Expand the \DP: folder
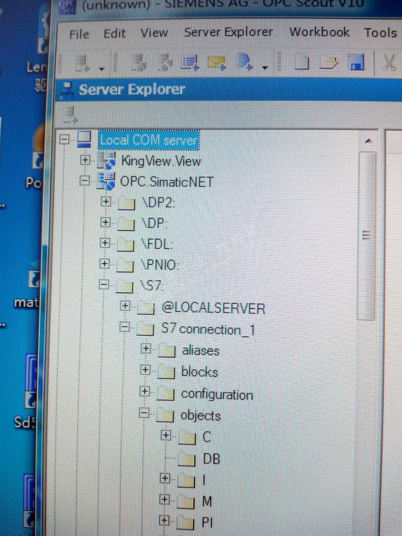 105,222
